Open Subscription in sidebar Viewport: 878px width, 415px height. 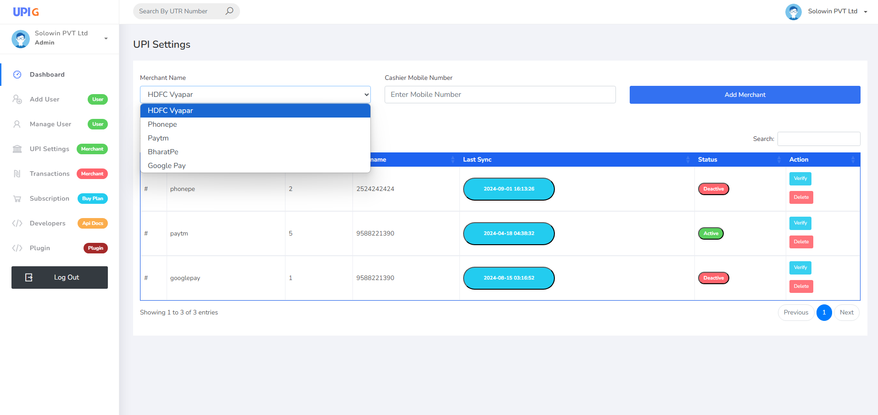(60, 198)
